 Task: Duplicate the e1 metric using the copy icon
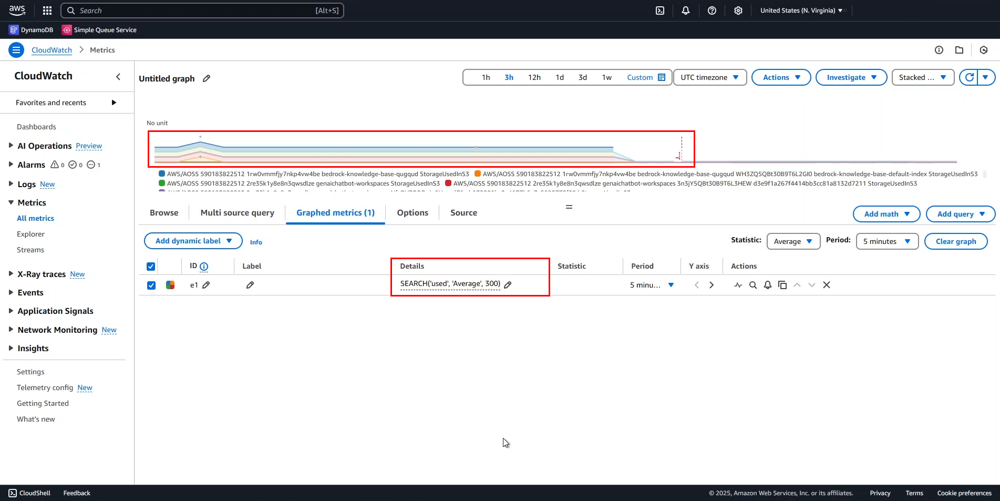[782, 284]
